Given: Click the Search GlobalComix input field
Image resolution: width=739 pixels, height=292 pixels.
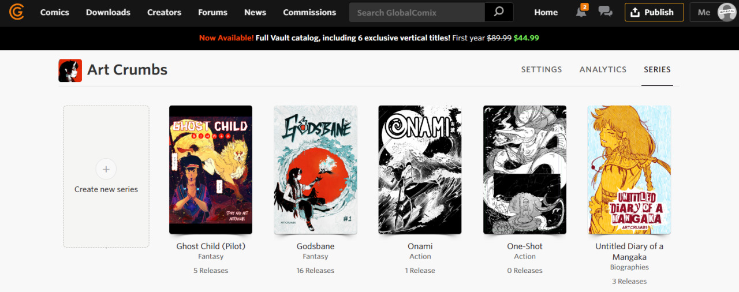Looking at the screenshot, I should (x=417, y=12).
